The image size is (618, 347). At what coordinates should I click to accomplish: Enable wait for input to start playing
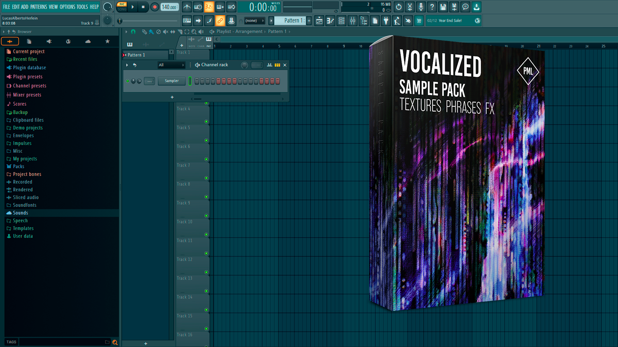coord(198,7)
